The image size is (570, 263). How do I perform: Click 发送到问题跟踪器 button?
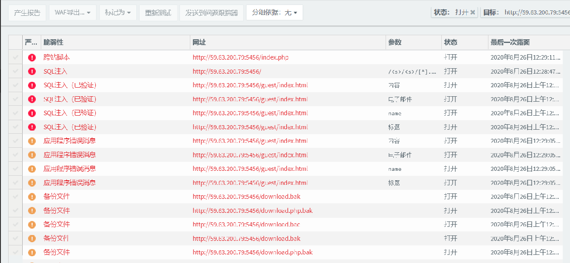[x=212, y=13]
